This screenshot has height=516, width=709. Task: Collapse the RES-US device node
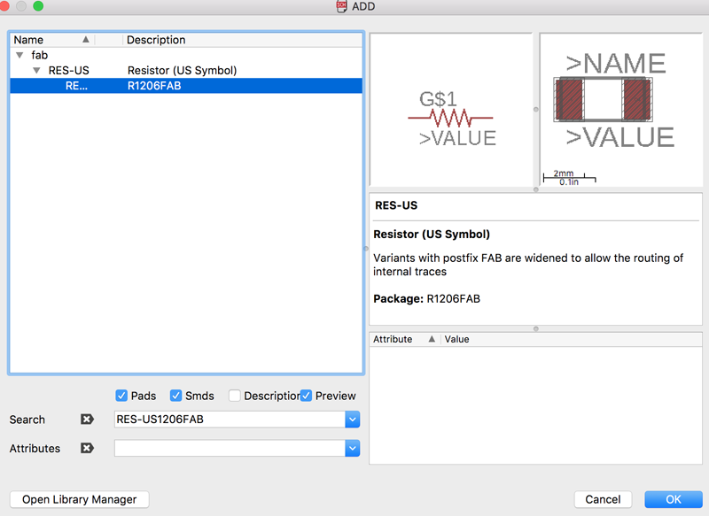36,71
